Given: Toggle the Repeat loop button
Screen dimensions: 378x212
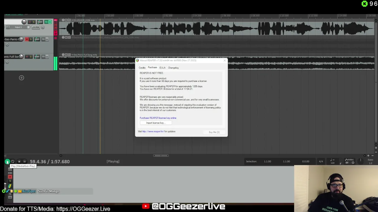Looking at the screenshot, I should click(13, 161).
